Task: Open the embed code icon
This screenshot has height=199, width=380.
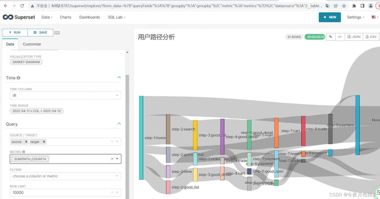Action: 340,37
